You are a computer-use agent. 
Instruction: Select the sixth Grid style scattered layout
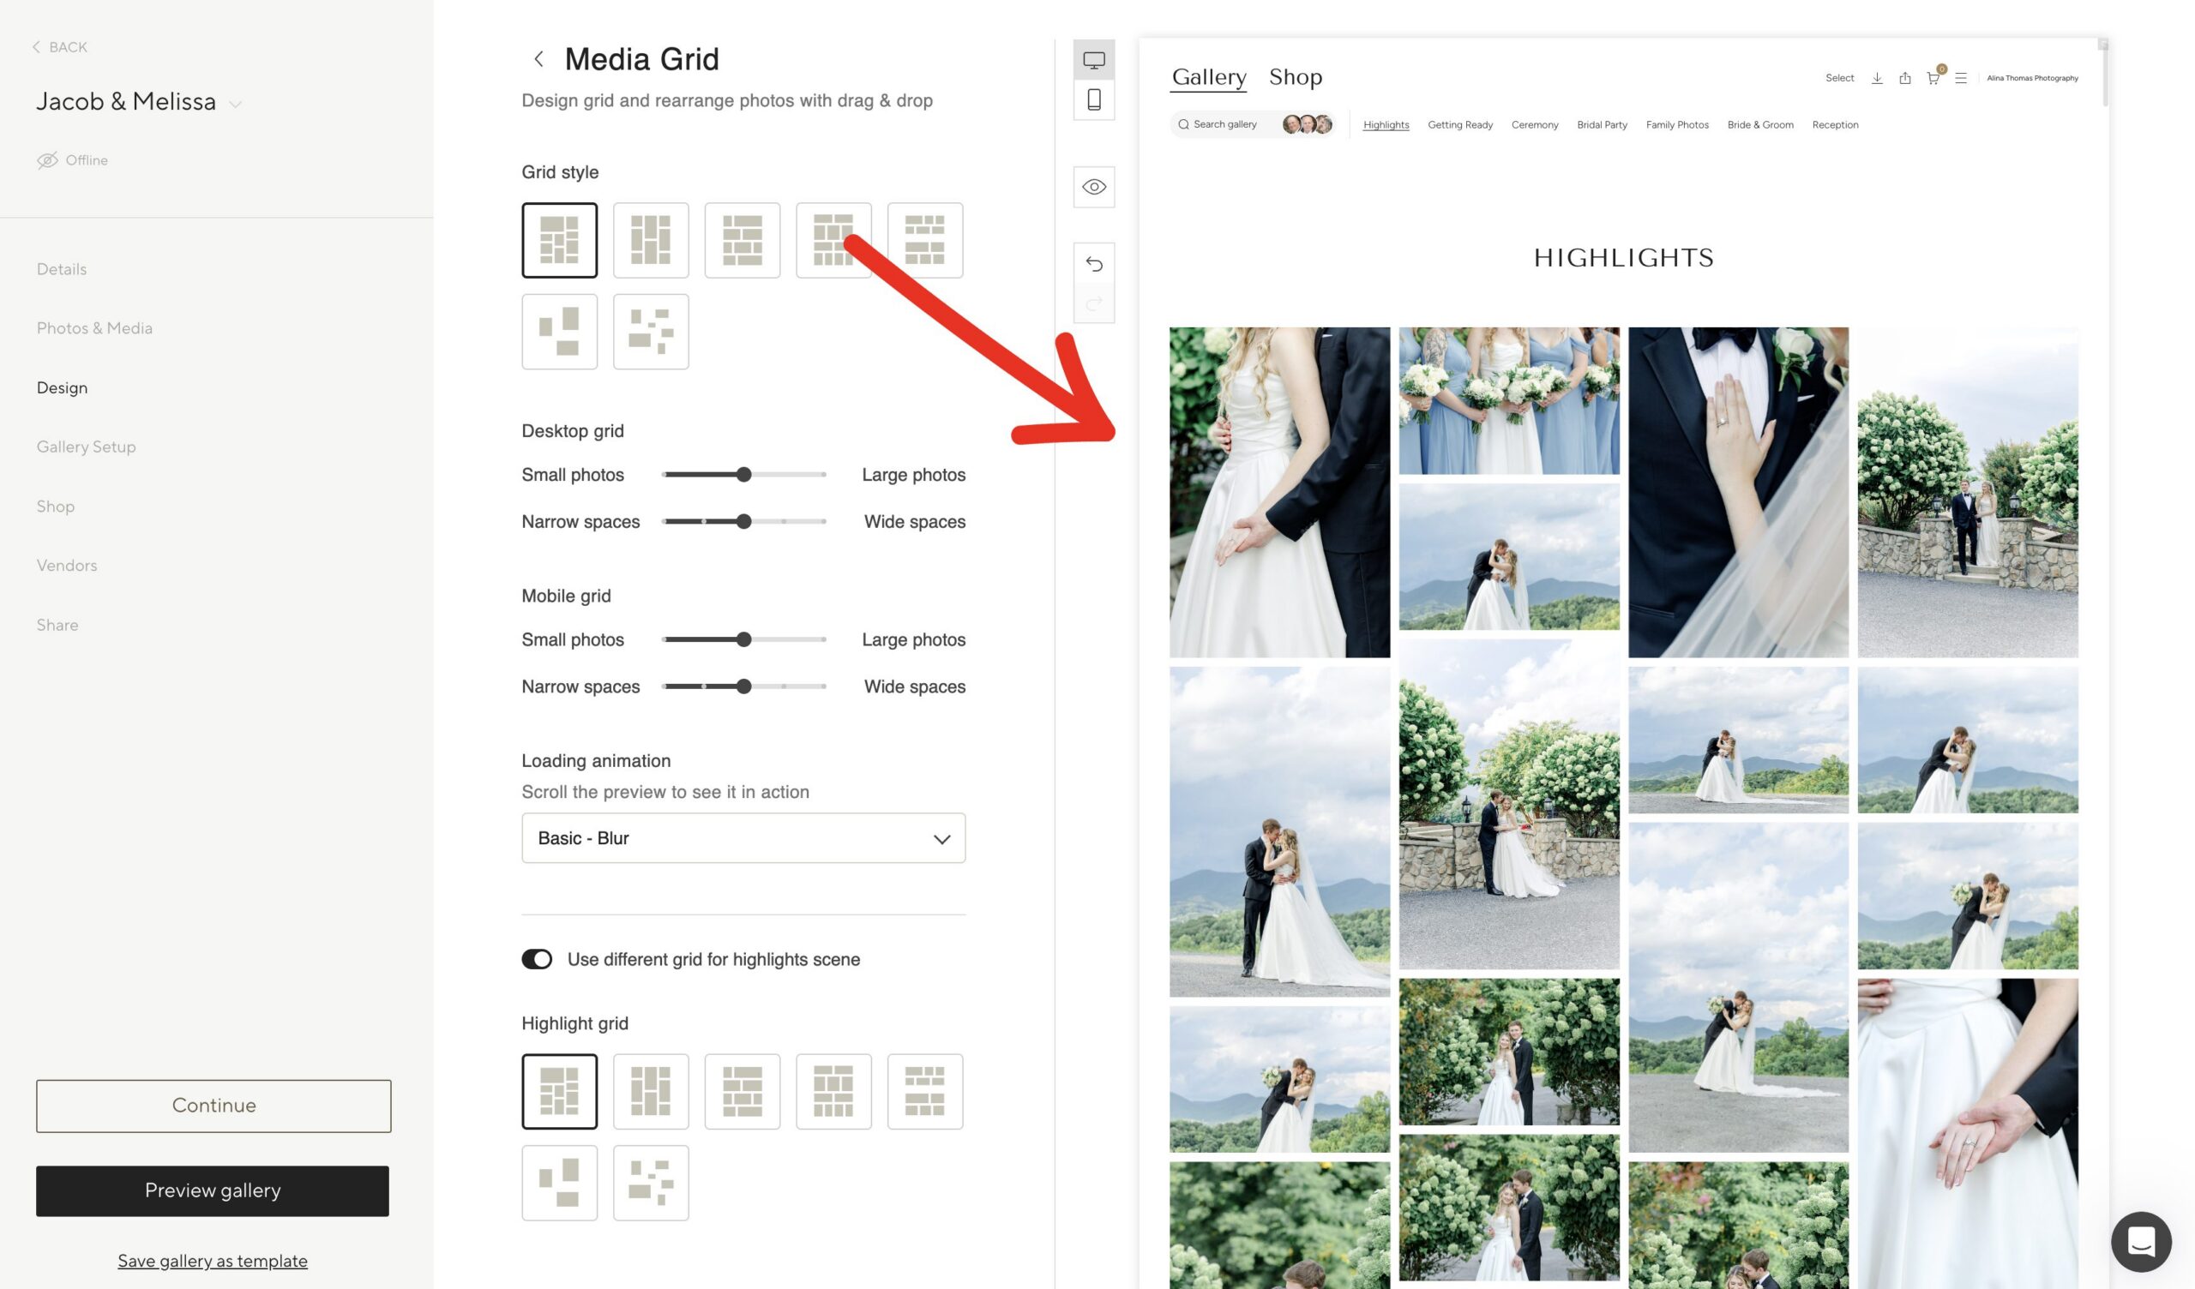click(x=559, y=332)
